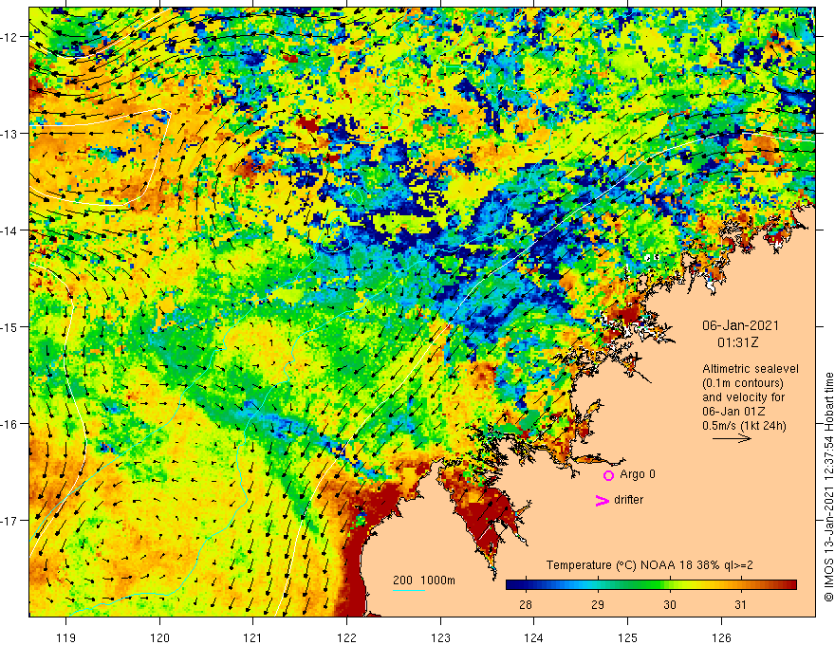Click the "01:31Z" time label

(738, 342)
